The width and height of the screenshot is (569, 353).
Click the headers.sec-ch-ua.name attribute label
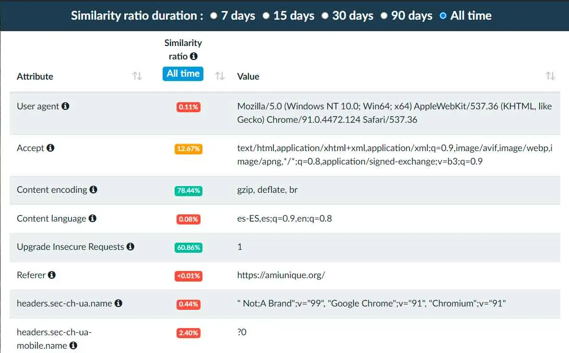point(64,303)
